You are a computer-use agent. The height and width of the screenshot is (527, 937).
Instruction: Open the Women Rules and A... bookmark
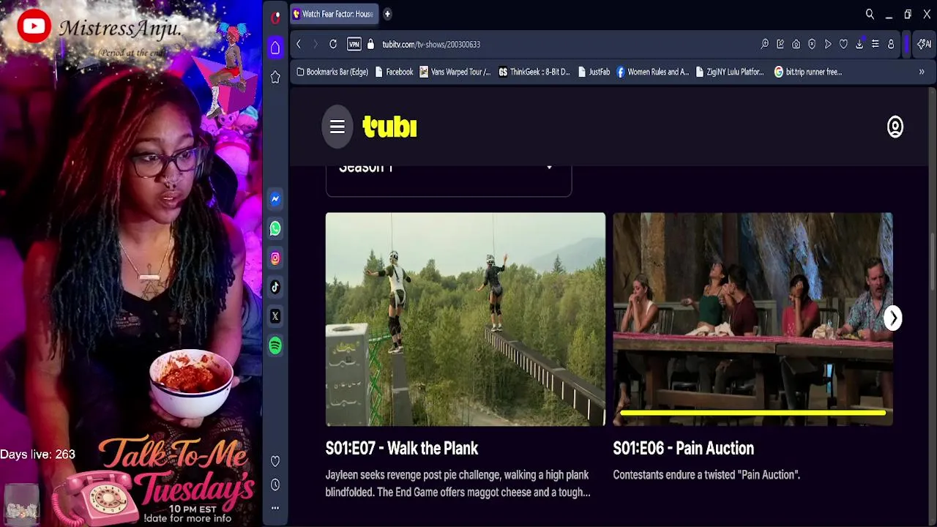pos(652,72)
